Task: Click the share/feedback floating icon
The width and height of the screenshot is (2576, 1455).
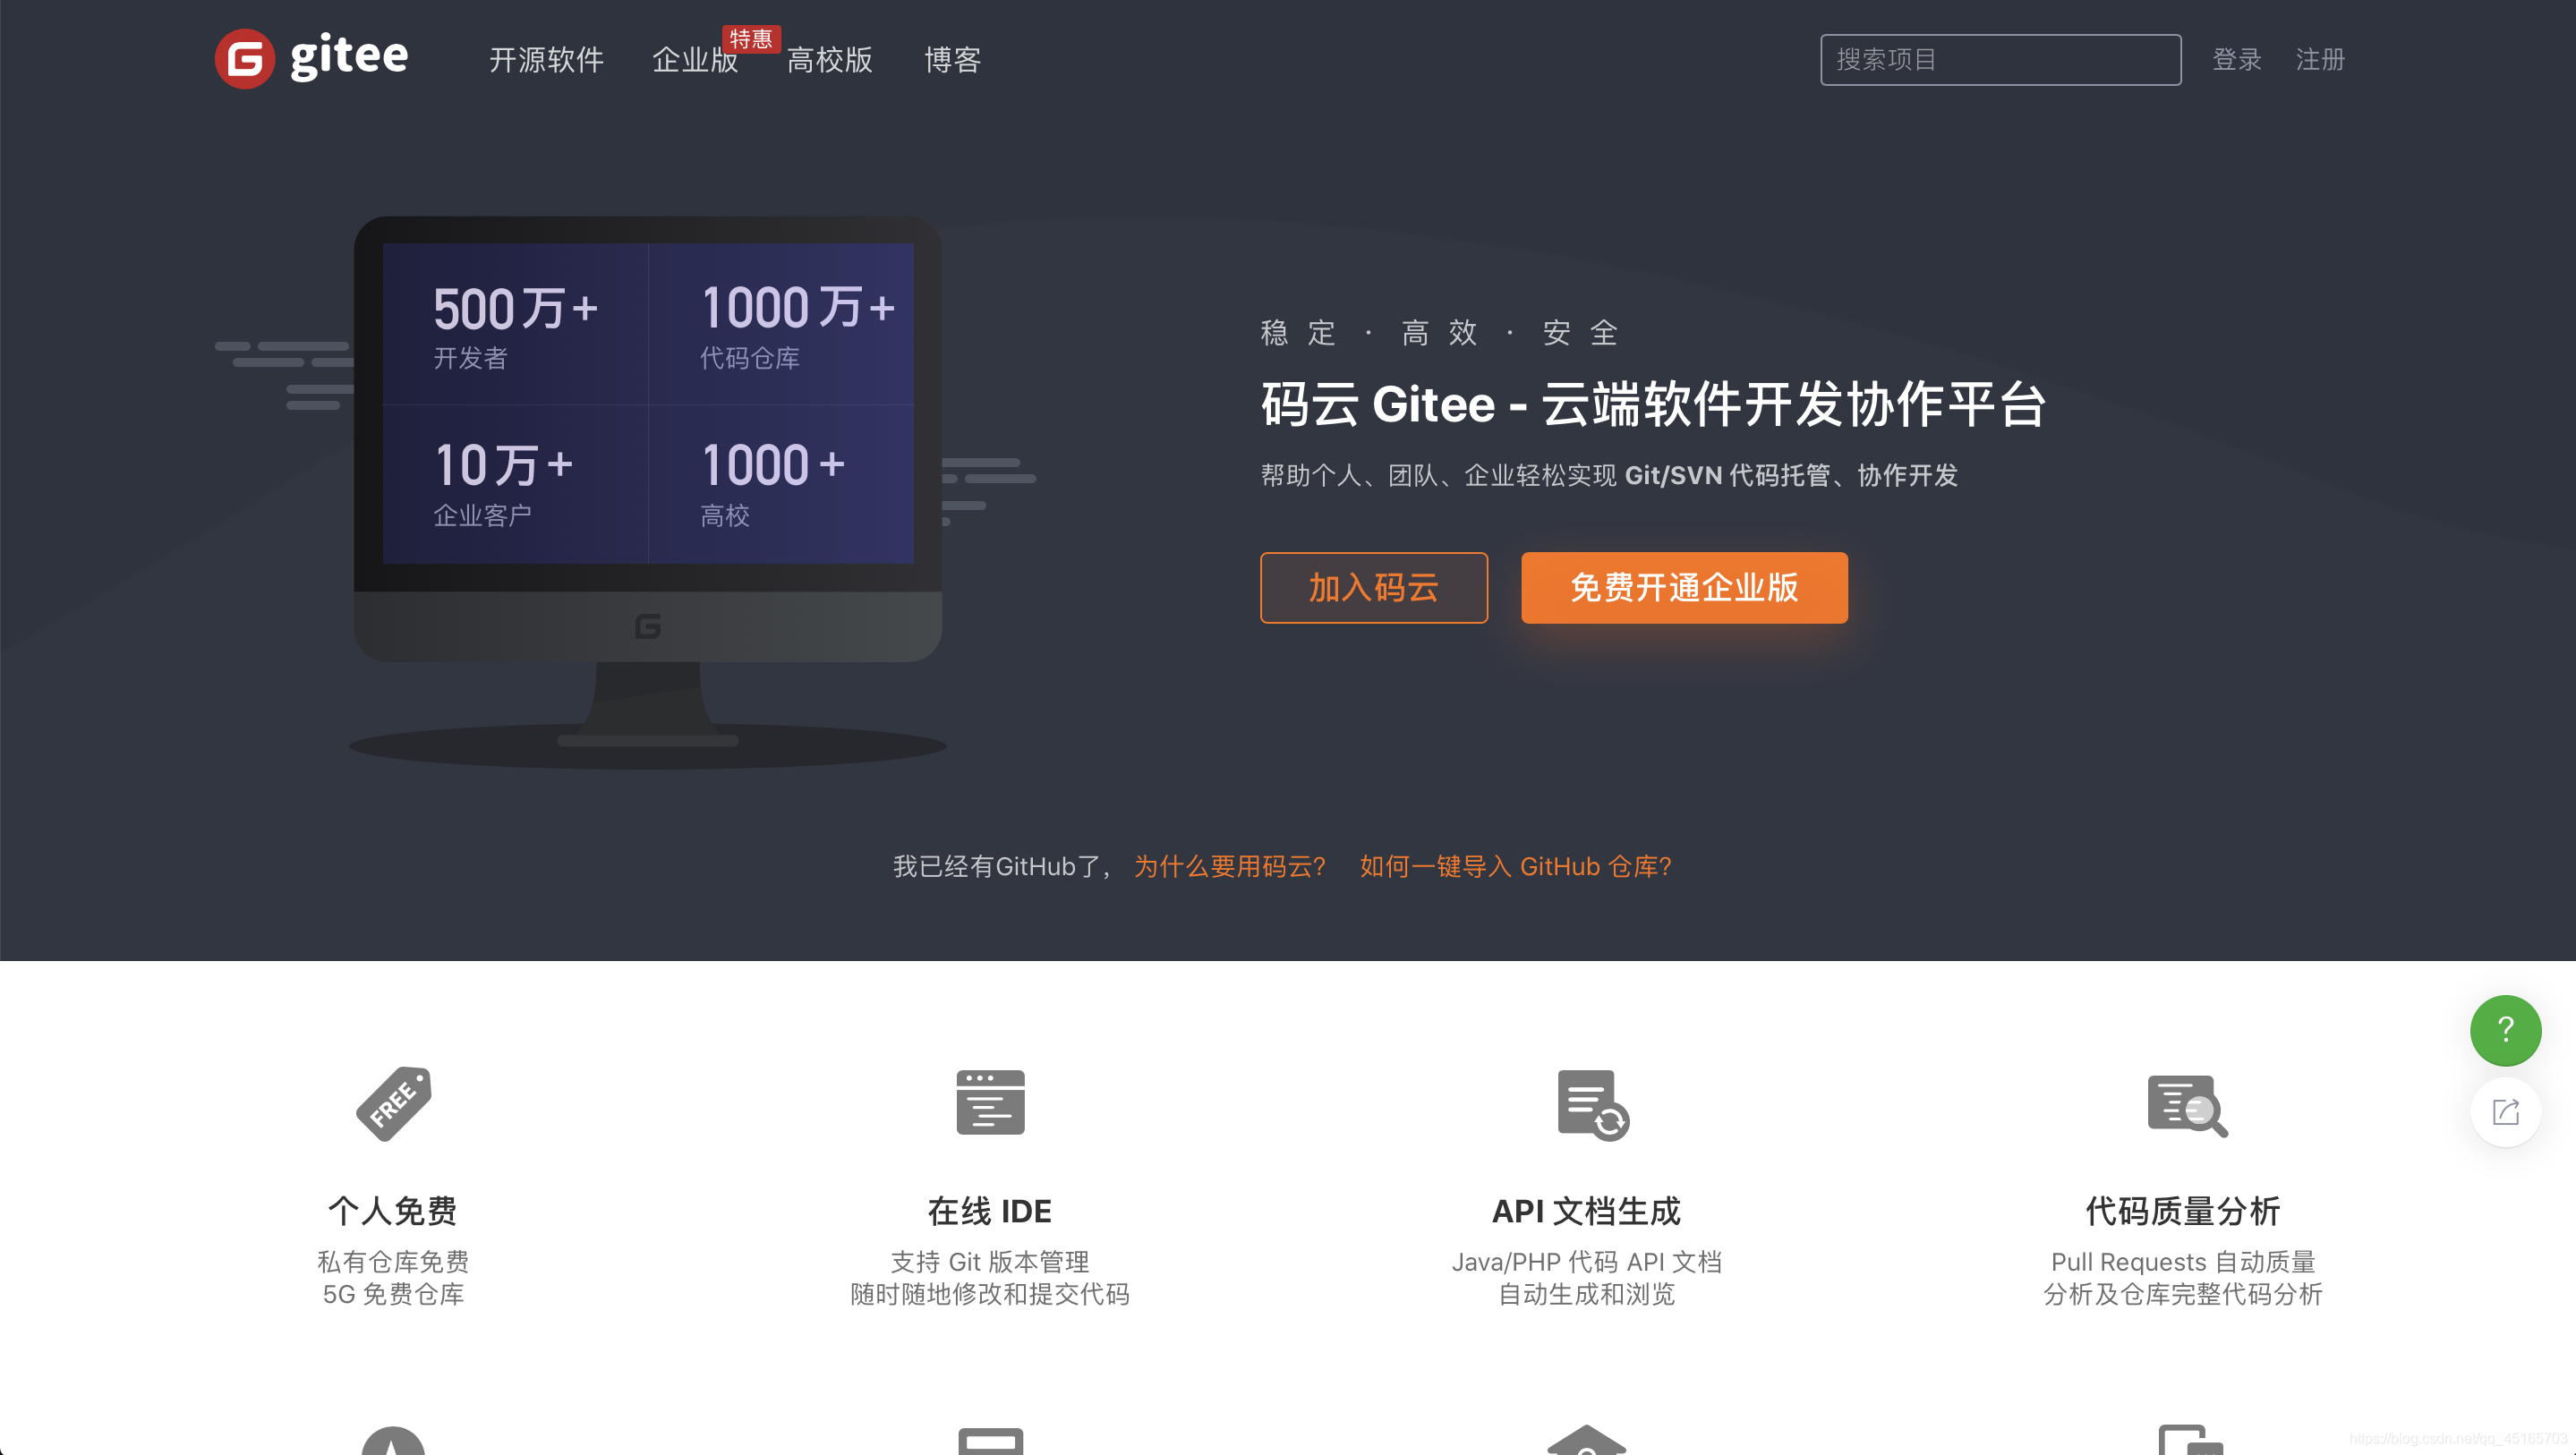Action: click(2505, 1112)
